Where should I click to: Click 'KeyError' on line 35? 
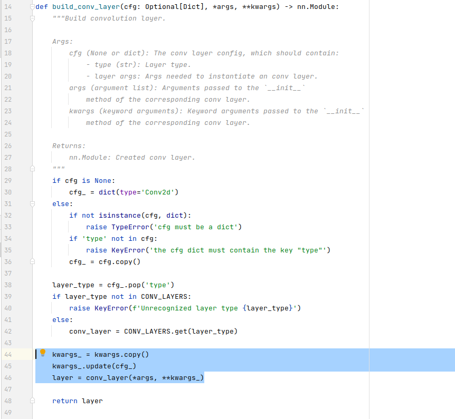pos(128,250)
